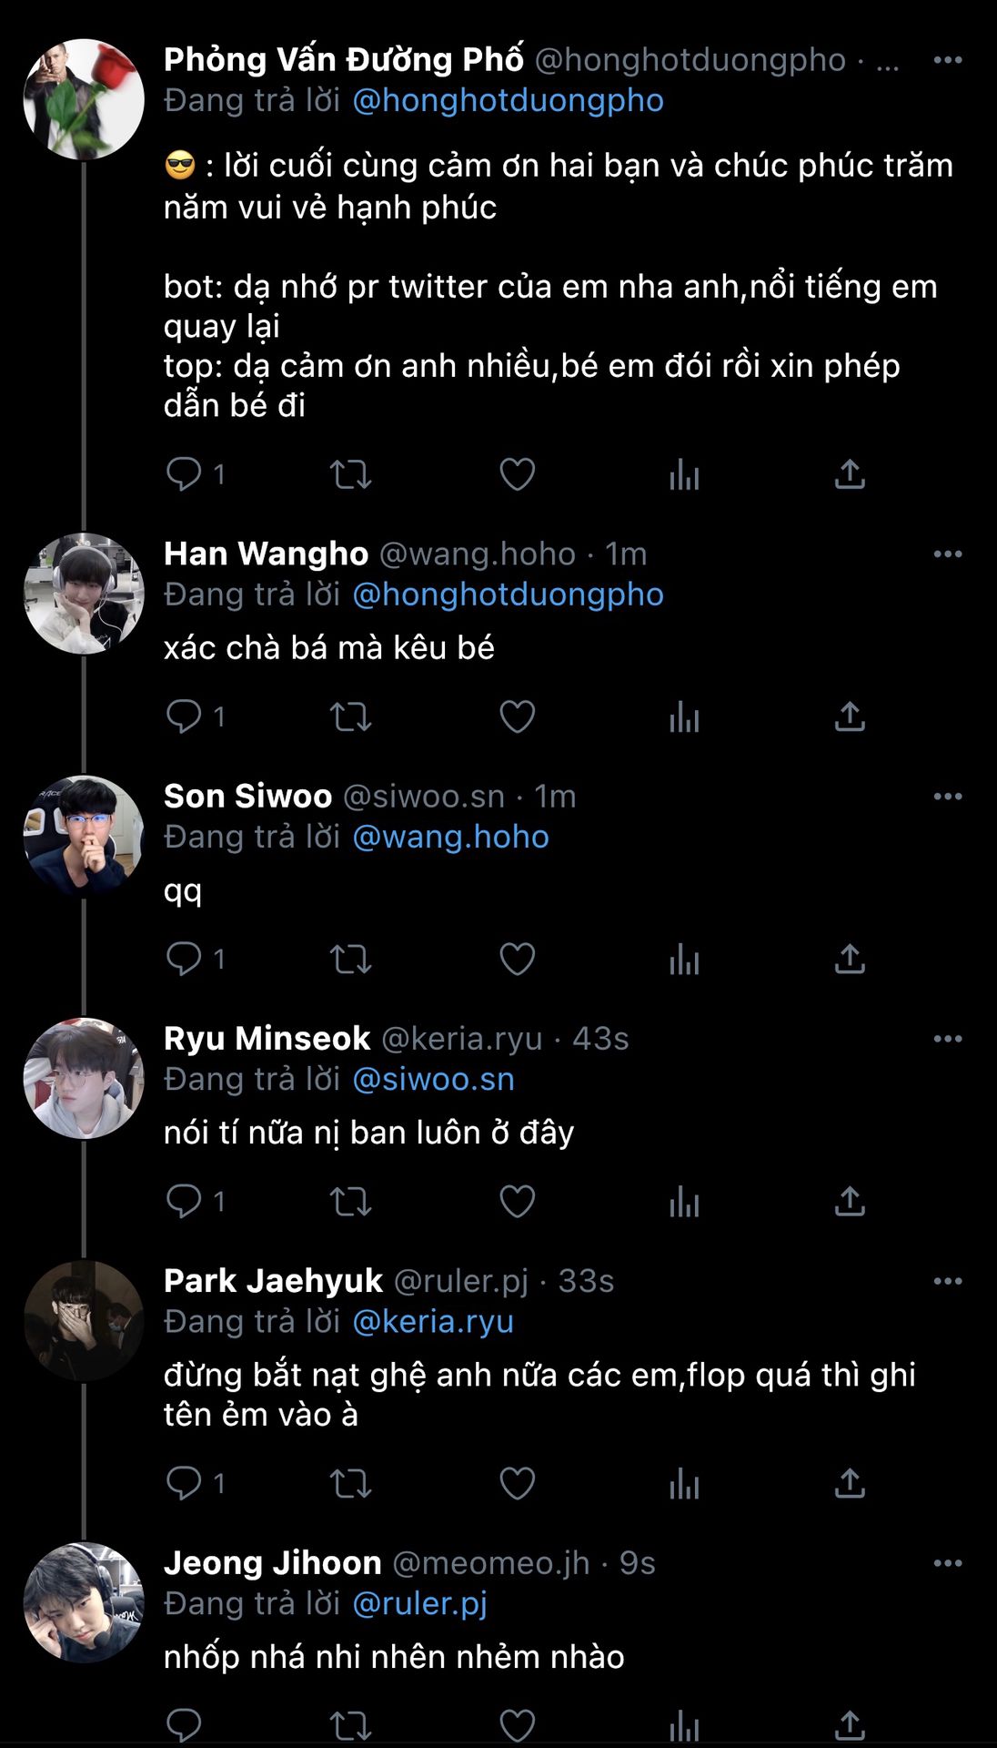The width and height of the screenshot is (997, 1748).
Task: Open Park Jaehyuk's profile name
Action: [x=273, y=1281]
